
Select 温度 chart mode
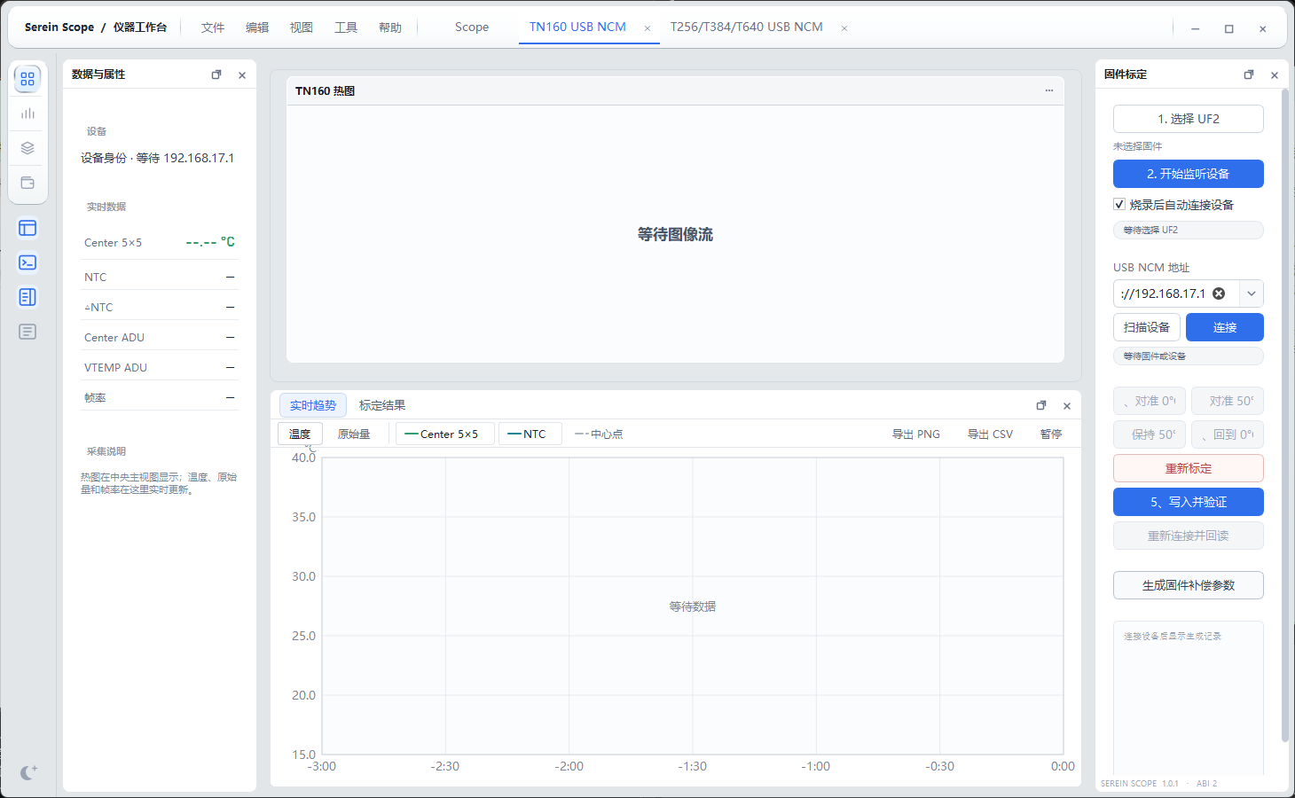coord(300,434)
